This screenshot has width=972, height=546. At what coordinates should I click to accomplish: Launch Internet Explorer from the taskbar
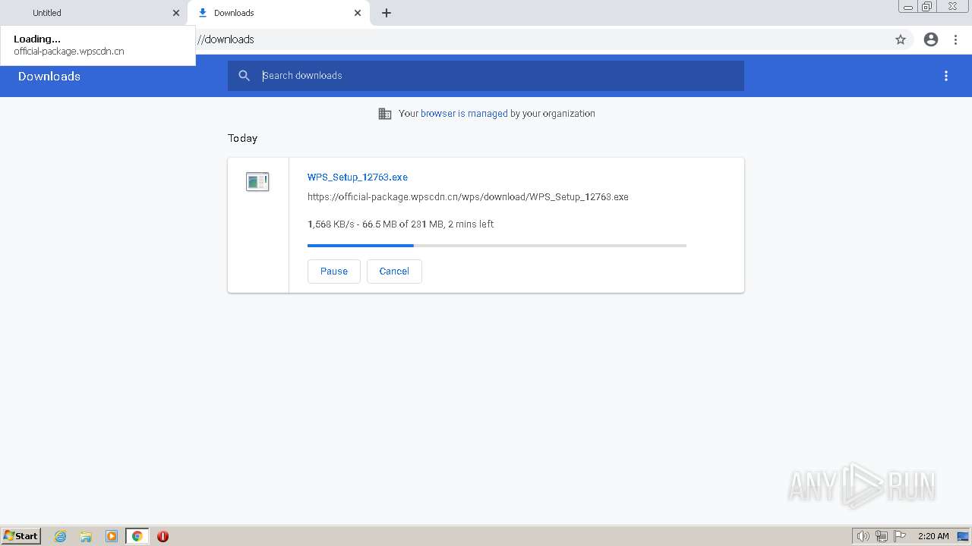point(60,536)
